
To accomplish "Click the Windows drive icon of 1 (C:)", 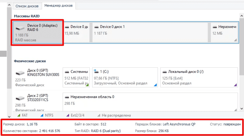I will [96, 71].
